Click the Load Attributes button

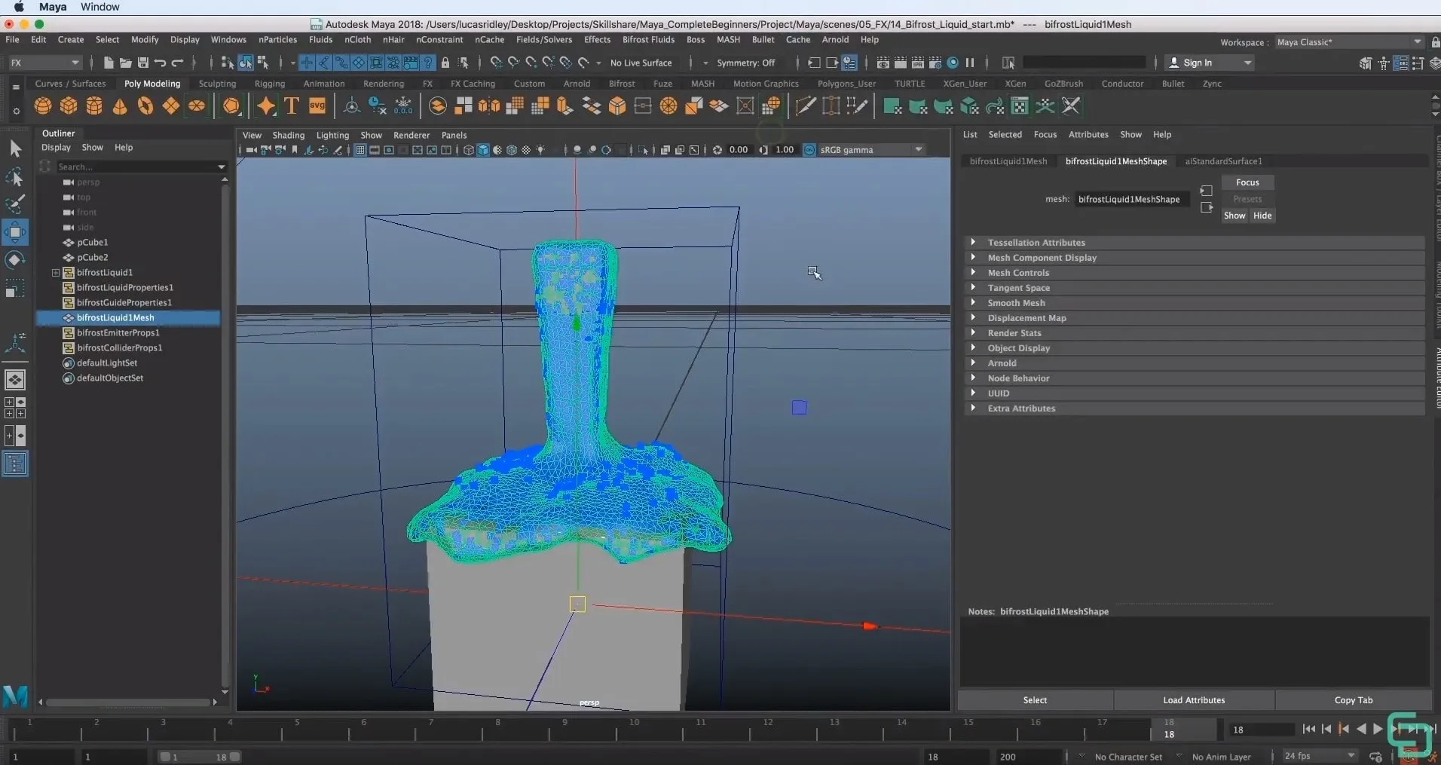click(1193, 700)
